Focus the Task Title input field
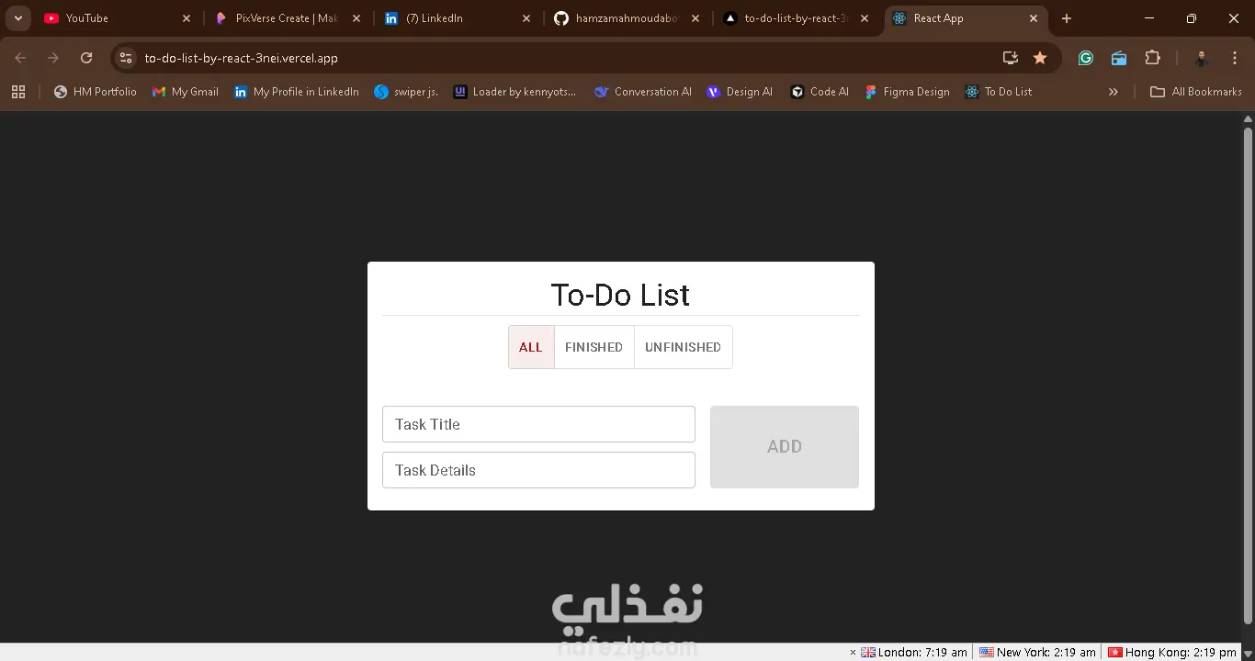 tap(538, 424)
